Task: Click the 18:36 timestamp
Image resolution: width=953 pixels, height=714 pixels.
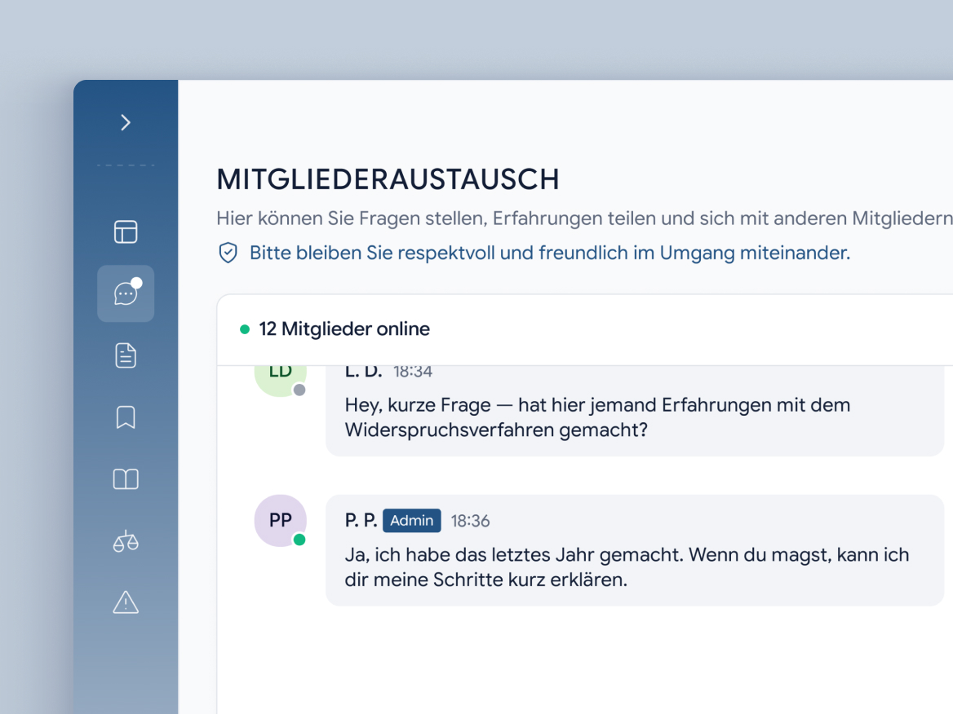Action: 470,521
